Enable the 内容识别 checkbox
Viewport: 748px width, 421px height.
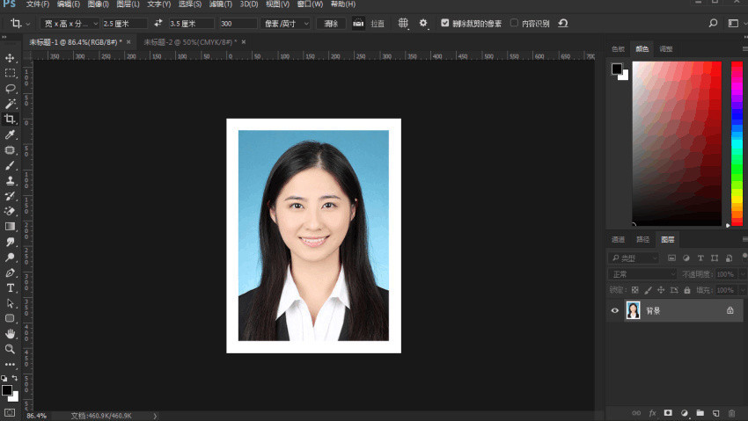click(x=515, y=24)
